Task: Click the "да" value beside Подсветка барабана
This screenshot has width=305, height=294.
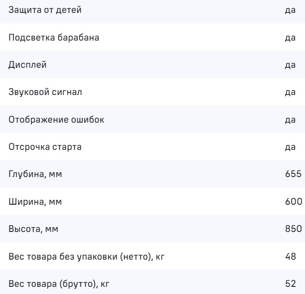Action: (290, 38)
